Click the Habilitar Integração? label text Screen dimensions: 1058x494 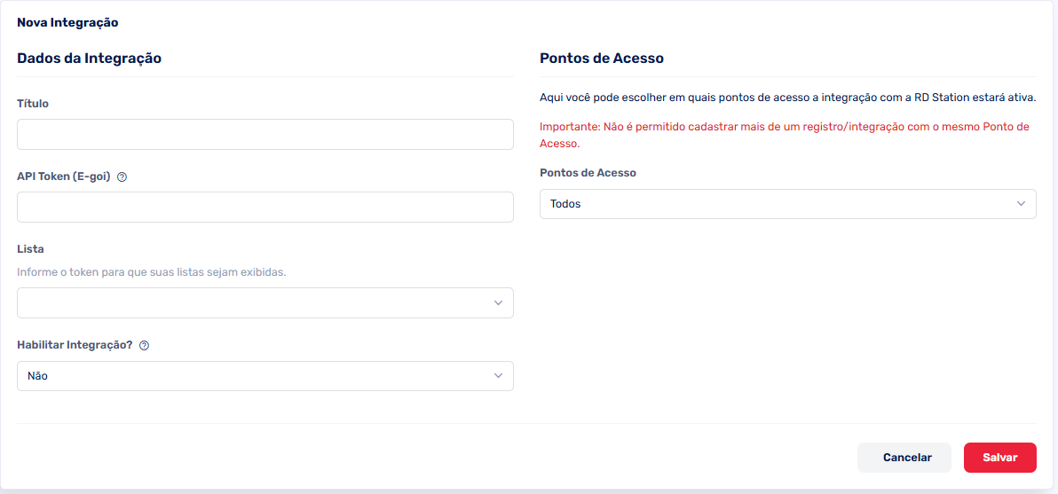[75, 345]
